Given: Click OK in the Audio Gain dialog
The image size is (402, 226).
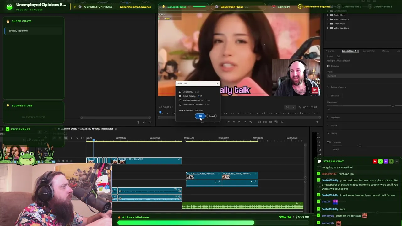Looking at the screenshot, I should [200, 116].
